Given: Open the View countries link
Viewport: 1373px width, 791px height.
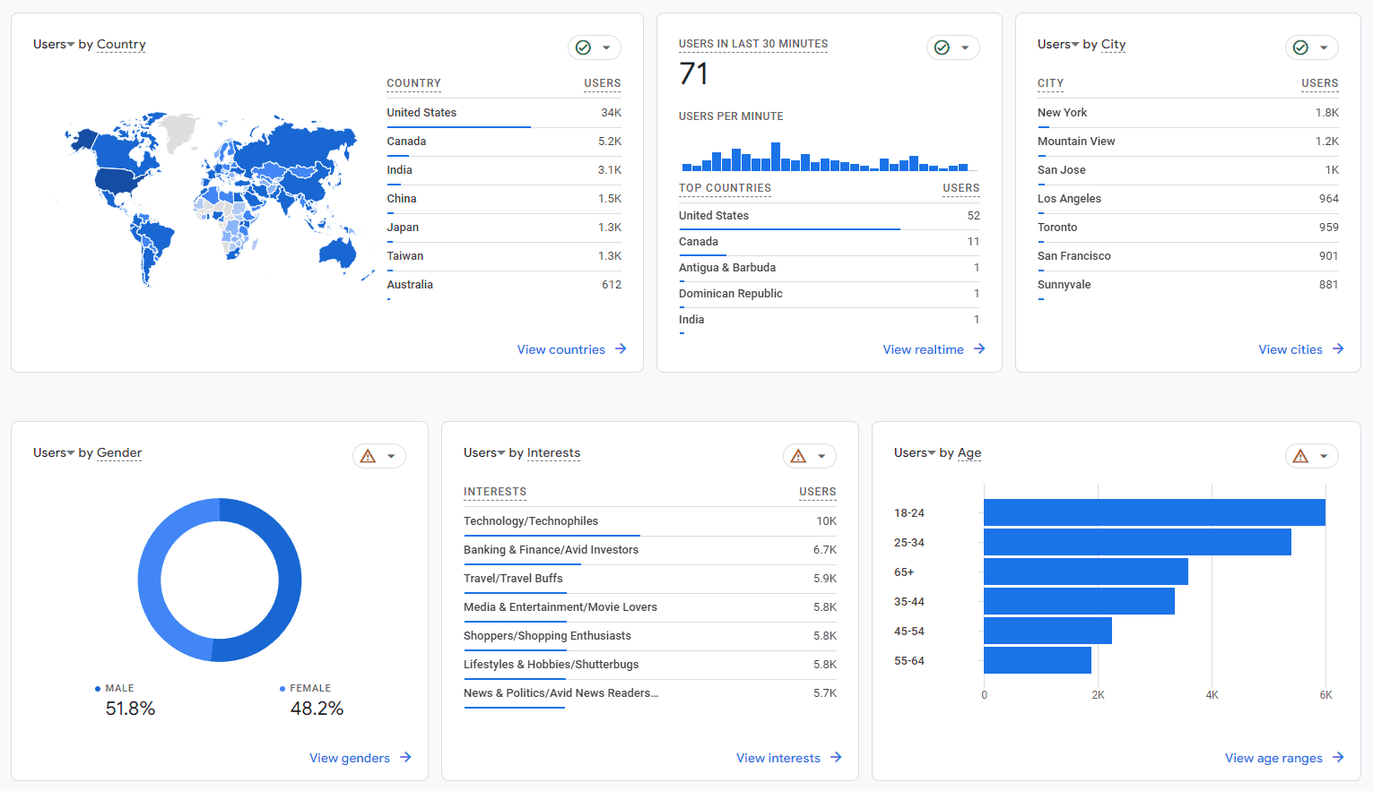Looking at the screenshot, I should tap(562, 348).
